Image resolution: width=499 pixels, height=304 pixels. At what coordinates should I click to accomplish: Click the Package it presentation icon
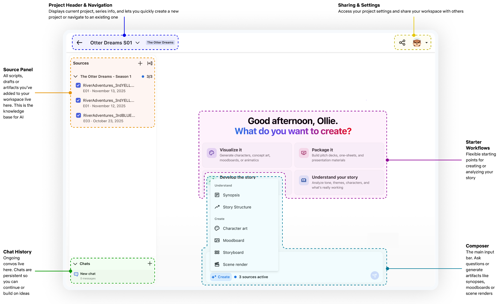304,153
